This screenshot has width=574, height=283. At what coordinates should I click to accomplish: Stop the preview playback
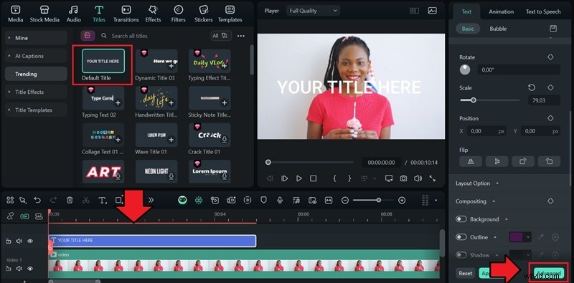tap(314, 178)
